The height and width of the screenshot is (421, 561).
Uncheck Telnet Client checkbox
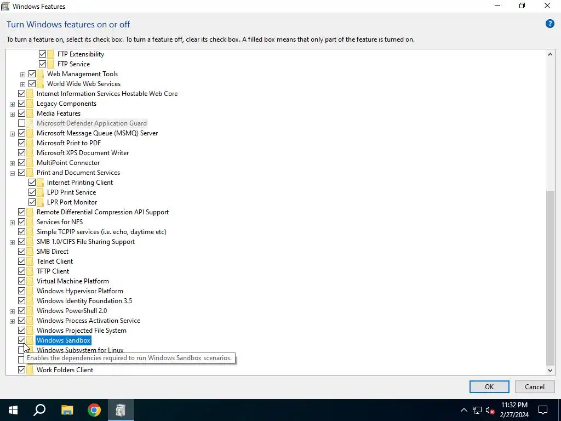pos(21,261)
